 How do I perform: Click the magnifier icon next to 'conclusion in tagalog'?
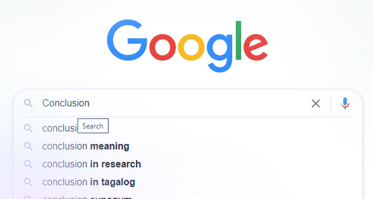pyautogui.click(x=28, y=182)
